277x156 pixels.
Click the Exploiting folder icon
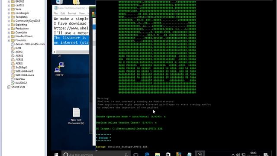pos(13,25)
